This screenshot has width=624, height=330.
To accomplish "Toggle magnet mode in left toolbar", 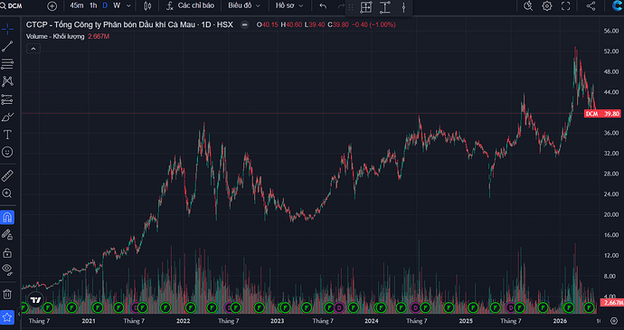I will (7, 217).
